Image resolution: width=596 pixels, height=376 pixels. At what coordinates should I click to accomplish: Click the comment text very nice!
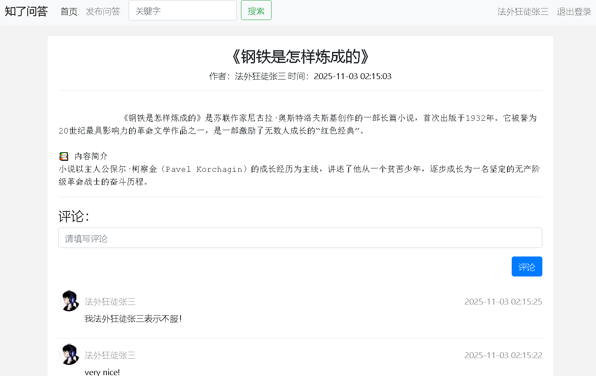(102, 371)
